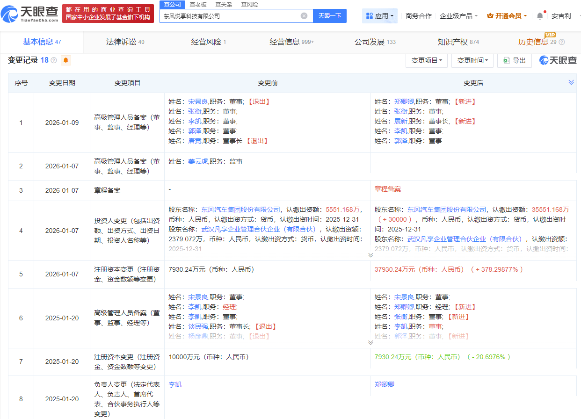Expand row 4 truncated investor change details
The image size is (581, 419).
pos(370,254)
